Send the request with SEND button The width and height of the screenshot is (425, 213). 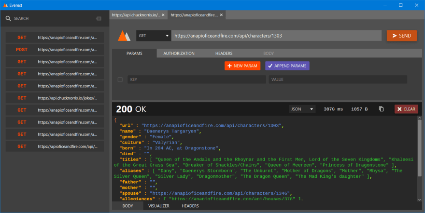[402, 36]
